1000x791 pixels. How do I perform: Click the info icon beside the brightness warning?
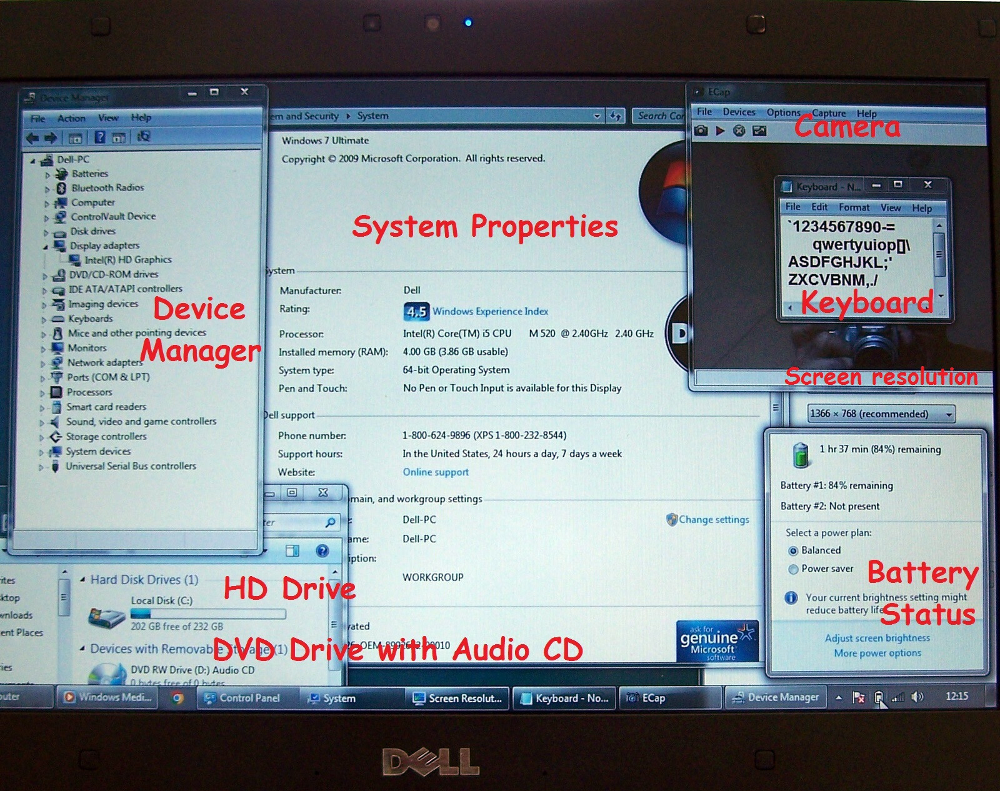click(x=791, y=598)
